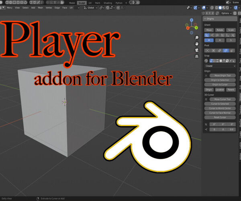
Task: Click the Reset Cursor button
Action: pos(220,117)
